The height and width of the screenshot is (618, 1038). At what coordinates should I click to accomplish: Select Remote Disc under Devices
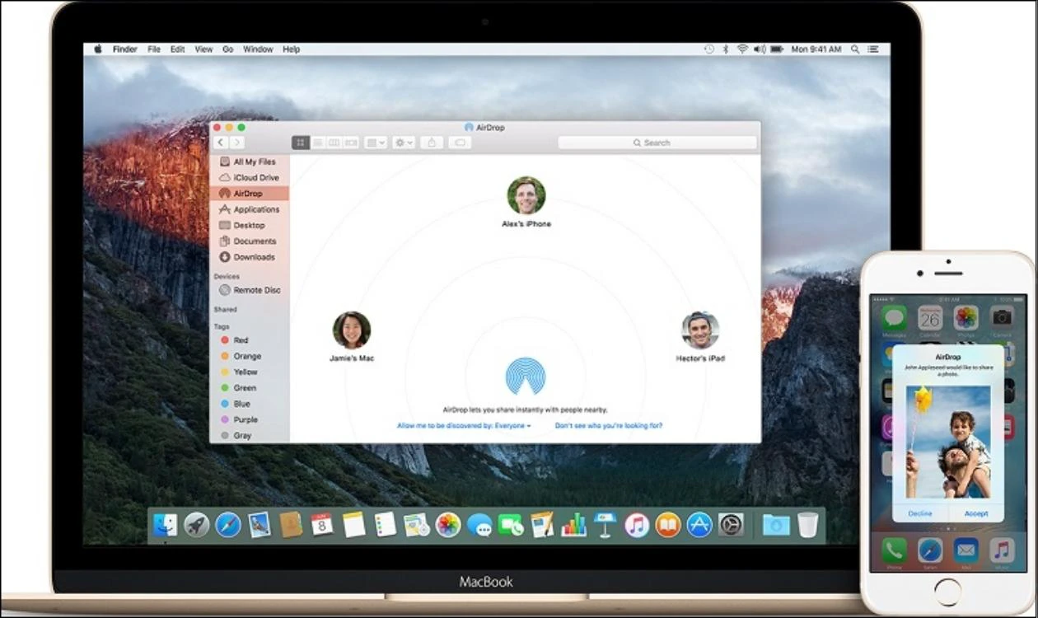pos(249,290)
